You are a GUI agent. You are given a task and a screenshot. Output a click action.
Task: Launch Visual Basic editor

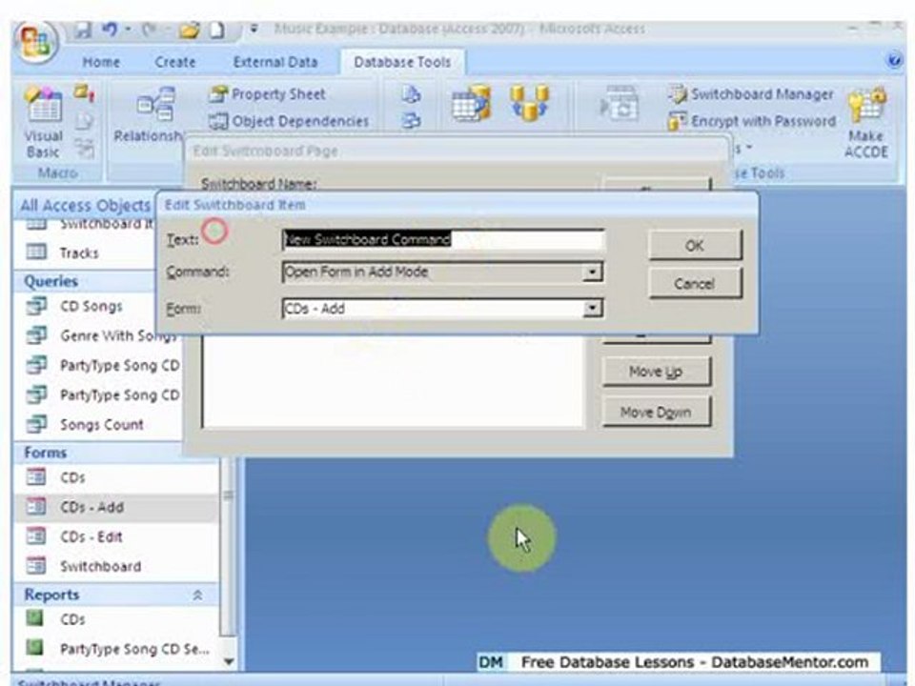pos(43,123)
